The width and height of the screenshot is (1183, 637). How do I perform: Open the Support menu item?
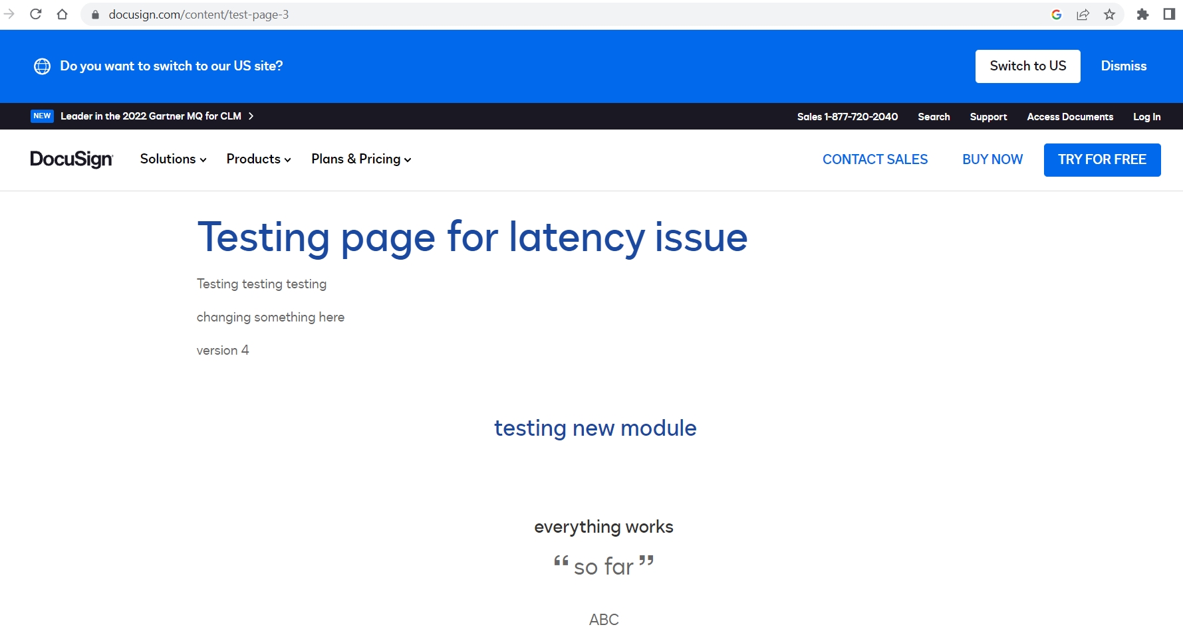988,117
